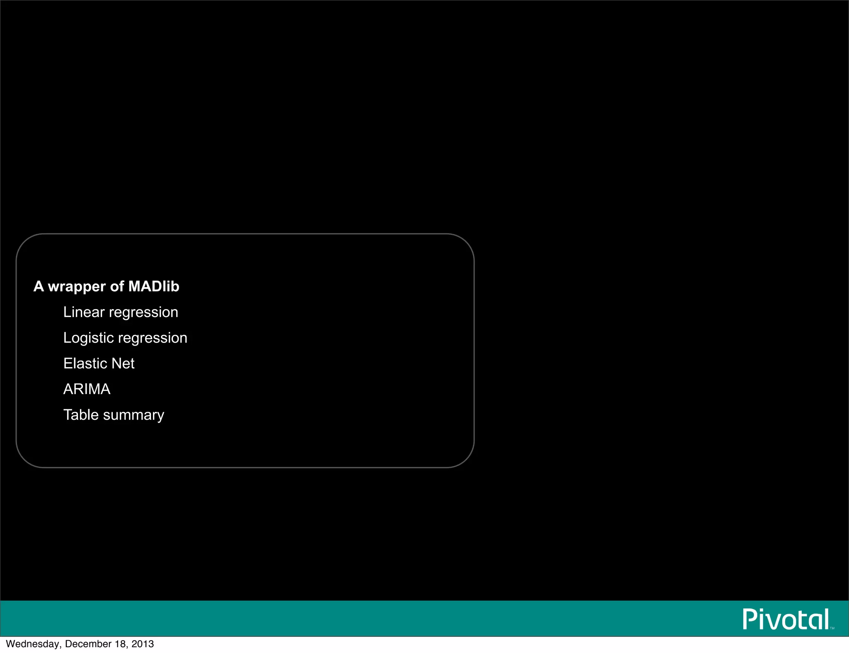This screenshot has height=653, width=849.
Task: Click the 'Elastic Net' list item
Action: tap(99, 363)
